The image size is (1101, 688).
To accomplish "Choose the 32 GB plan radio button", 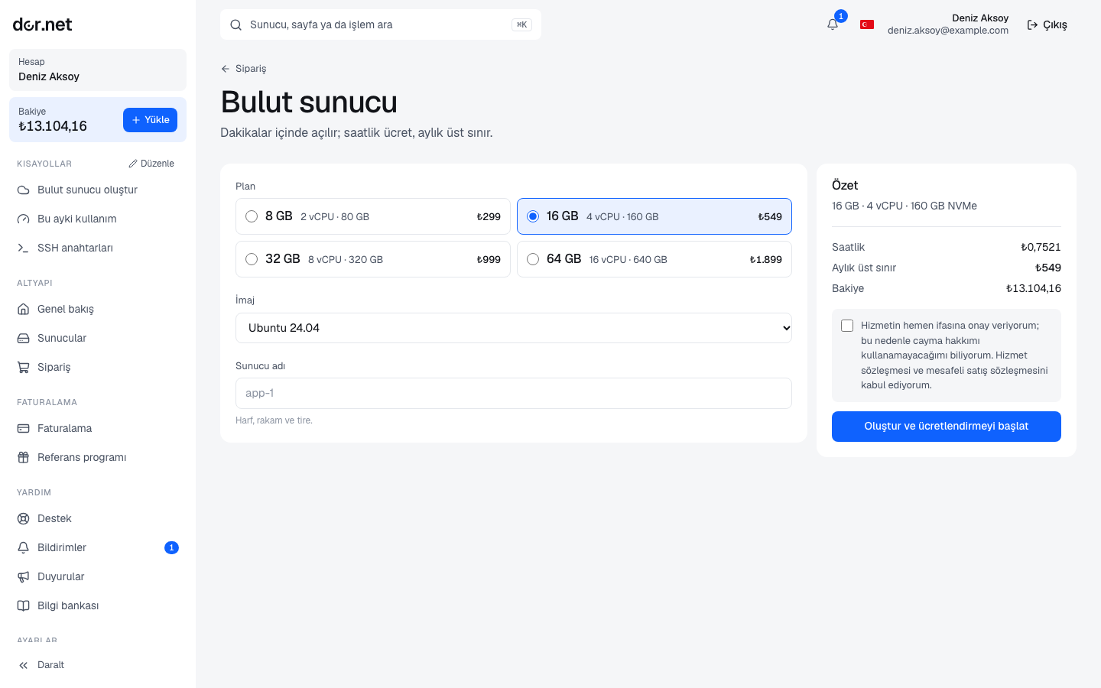I will point(252,259).
